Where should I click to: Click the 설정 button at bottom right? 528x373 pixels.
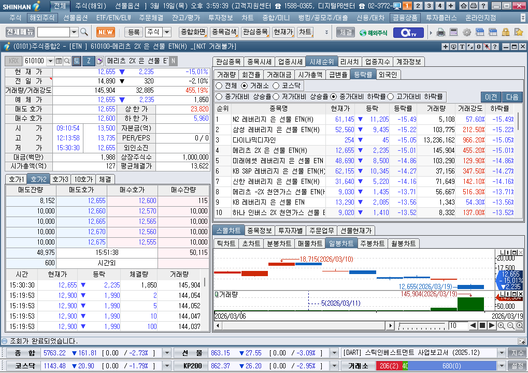coord(518,366)
